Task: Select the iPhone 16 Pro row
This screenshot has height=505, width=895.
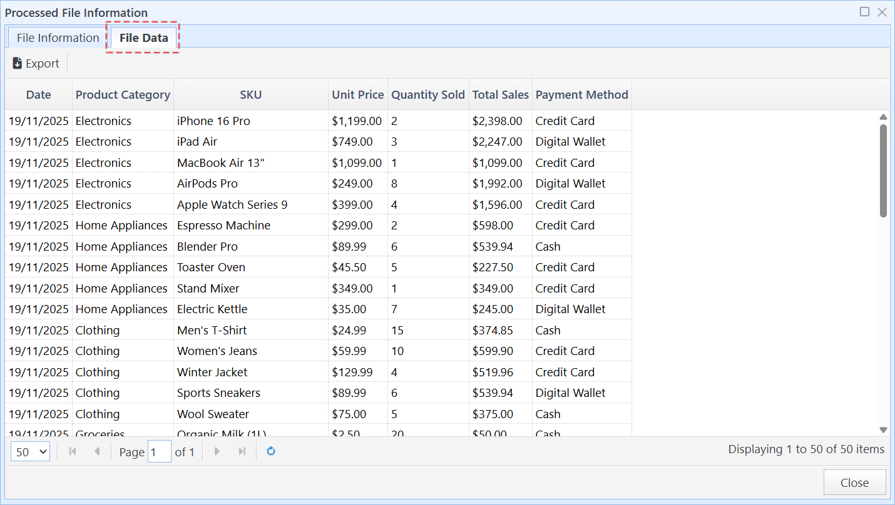Action: point(250,121)
